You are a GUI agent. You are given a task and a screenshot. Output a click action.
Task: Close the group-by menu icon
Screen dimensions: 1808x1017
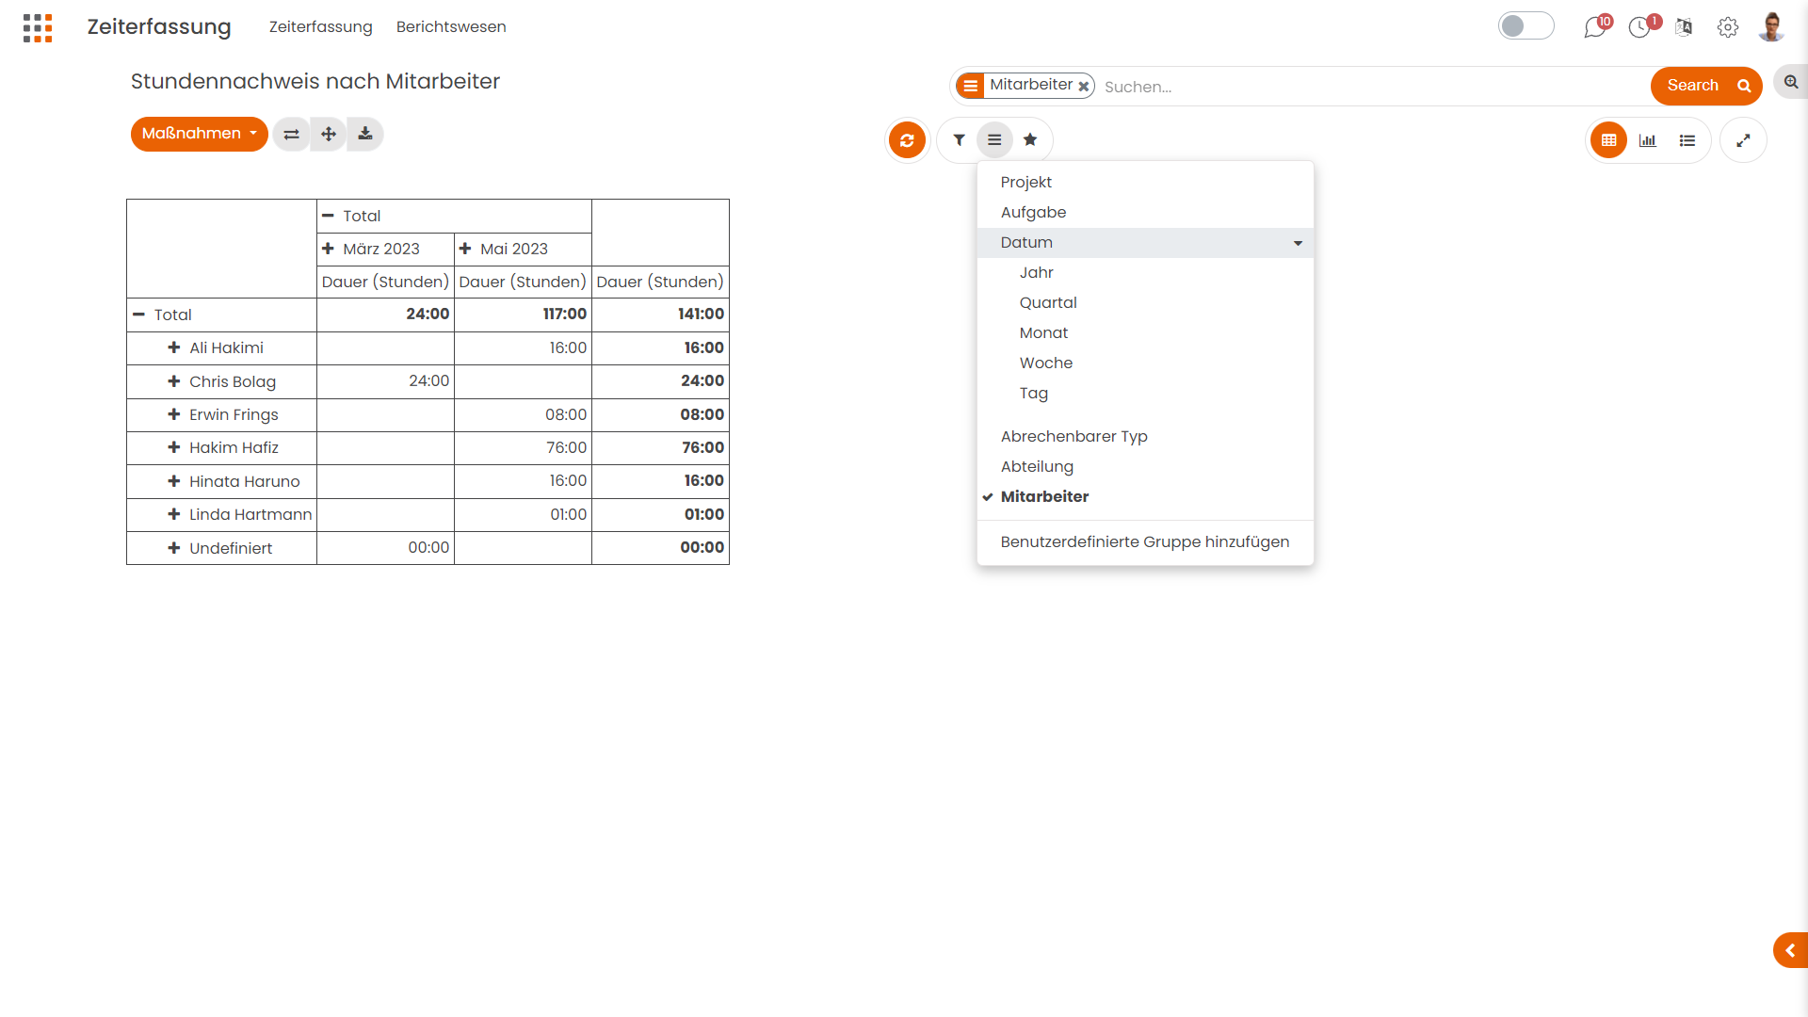click(x=994, y=140)
